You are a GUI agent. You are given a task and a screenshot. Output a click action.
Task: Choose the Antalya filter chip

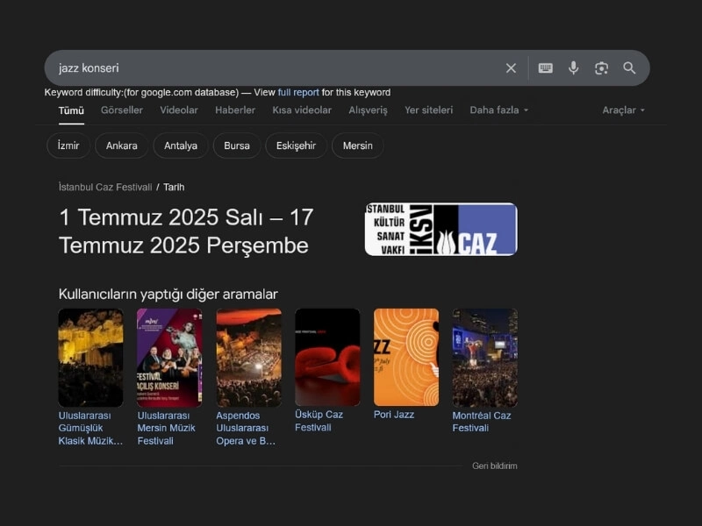pos(181,146)
